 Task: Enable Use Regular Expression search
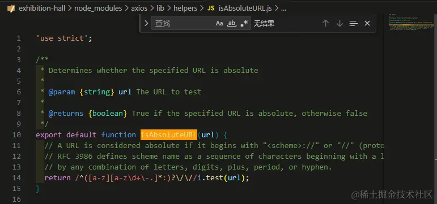pyautogui.click(x=244, y=23)
